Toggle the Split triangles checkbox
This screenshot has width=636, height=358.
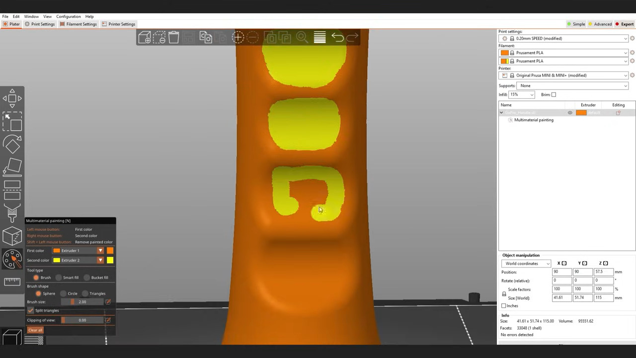[31, 310]
